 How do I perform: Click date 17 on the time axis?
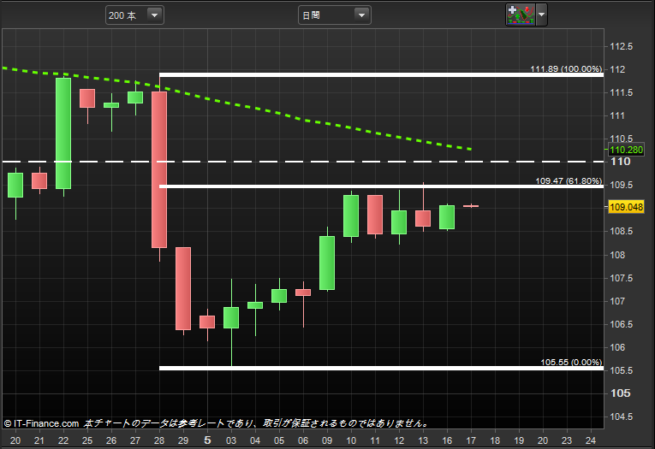(471, 440)
